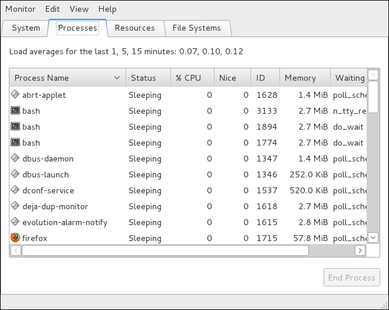Click the dbus-launch process icon
Screen dimensions: 389x310
15,174
